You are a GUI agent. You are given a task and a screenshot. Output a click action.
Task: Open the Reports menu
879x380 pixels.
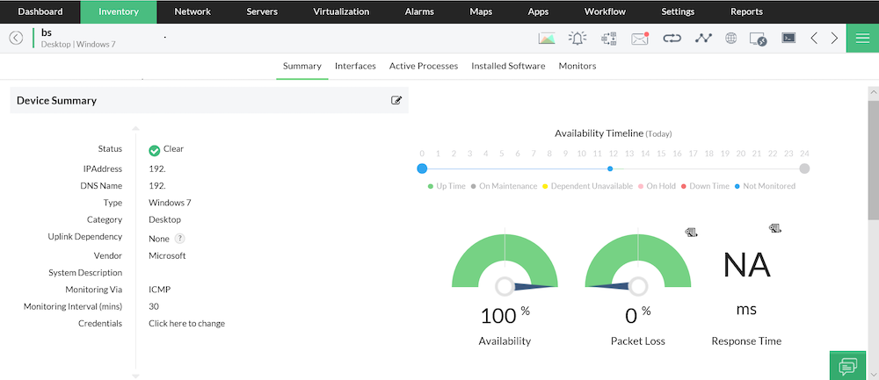[x=746, y=11]
